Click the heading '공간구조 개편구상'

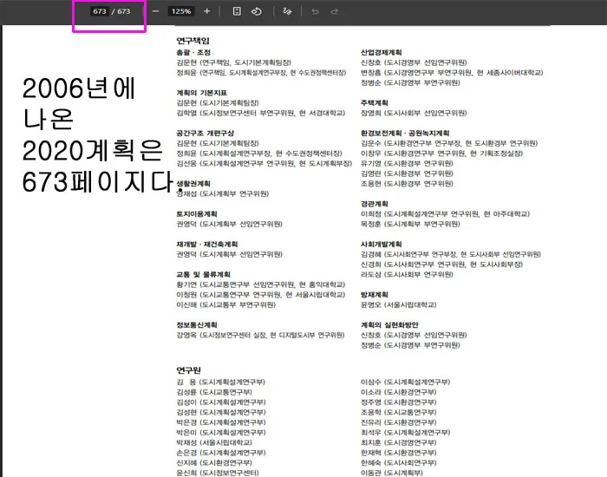point(206,133)
